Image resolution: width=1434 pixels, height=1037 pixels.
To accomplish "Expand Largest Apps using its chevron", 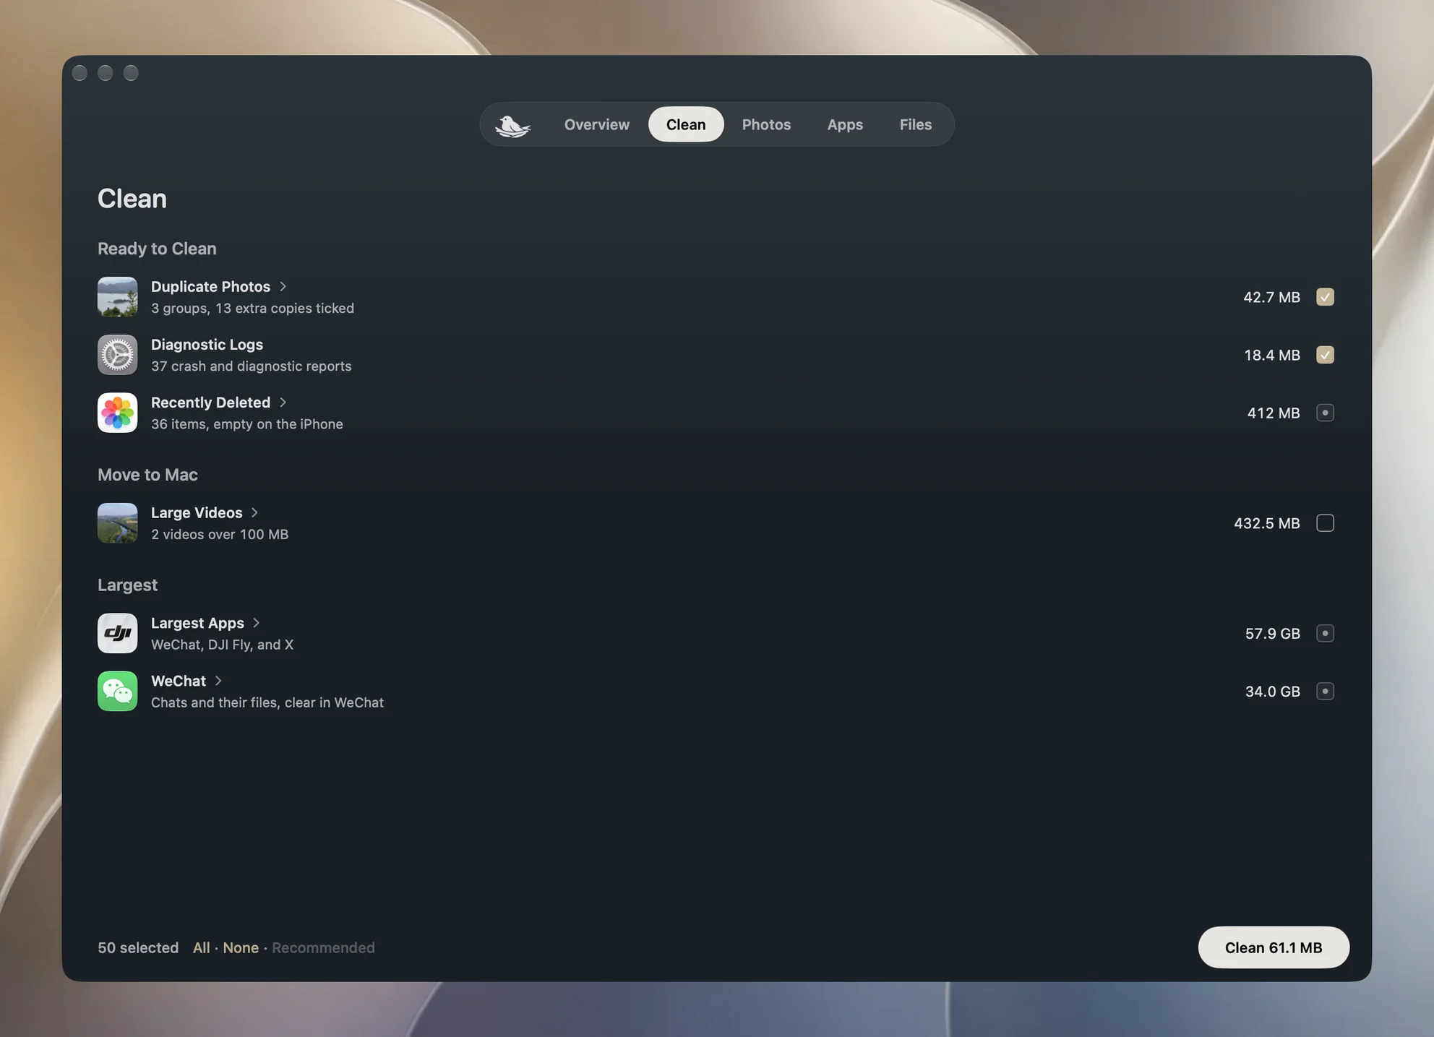I will [x=256, y=623].
